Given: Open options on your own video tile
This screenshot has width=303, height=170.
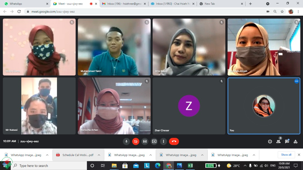Looking at the screenshot, I should 297,81.
